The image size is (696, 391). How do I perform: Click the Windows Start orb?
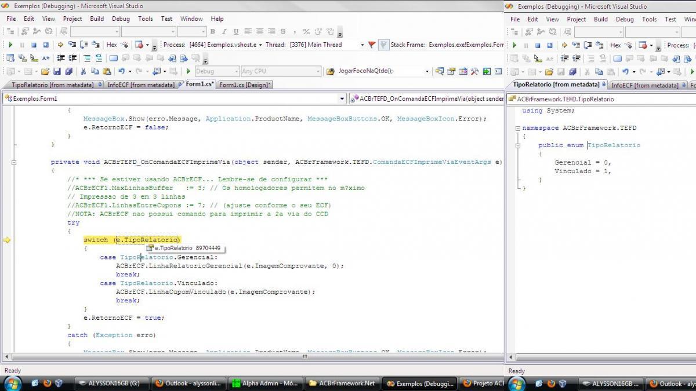pyautogui.click(x=12, y=383)
